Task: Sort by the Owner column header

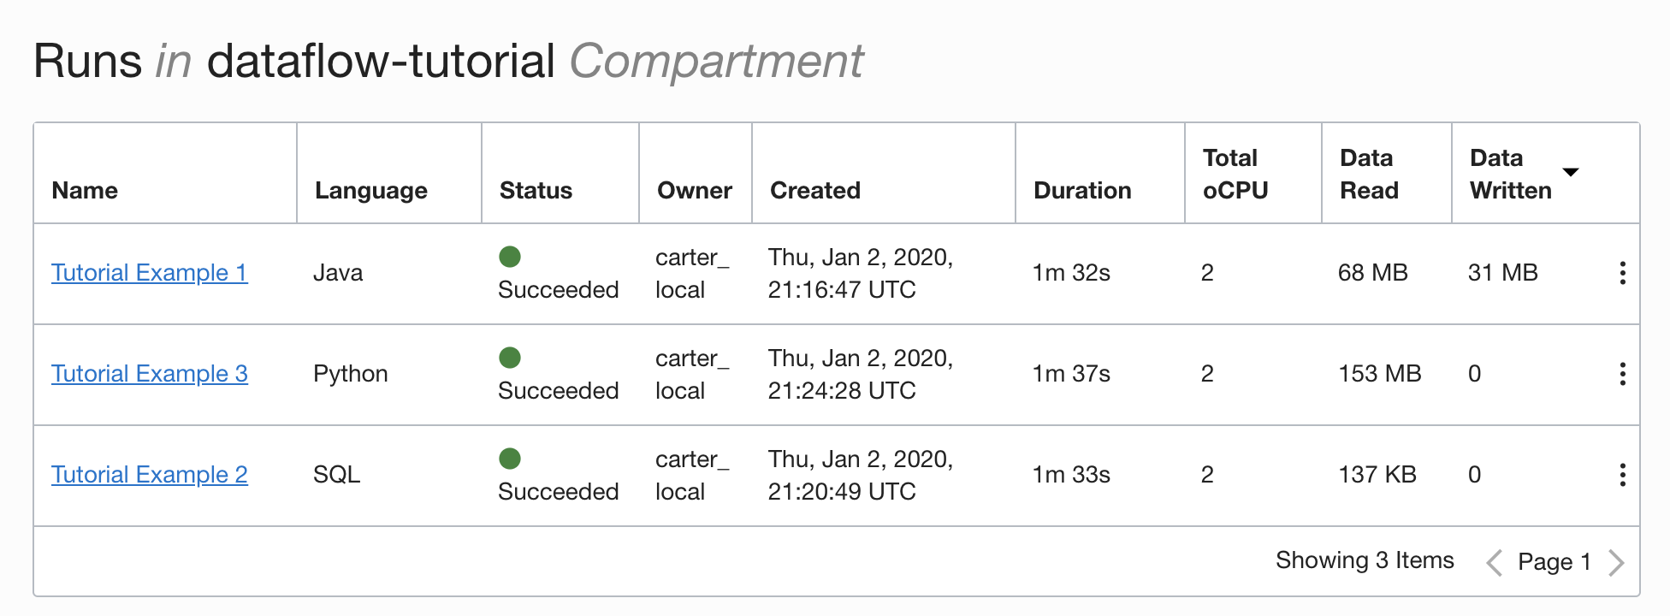Action: tap(695, 191)
